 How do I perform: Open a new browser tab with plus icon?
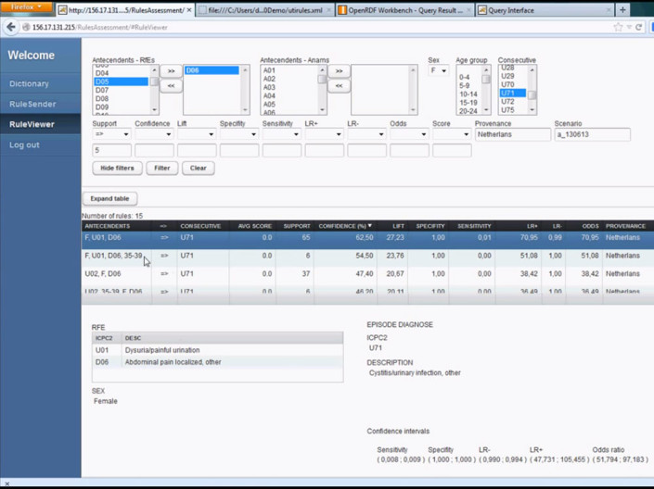tap(622, 10)
